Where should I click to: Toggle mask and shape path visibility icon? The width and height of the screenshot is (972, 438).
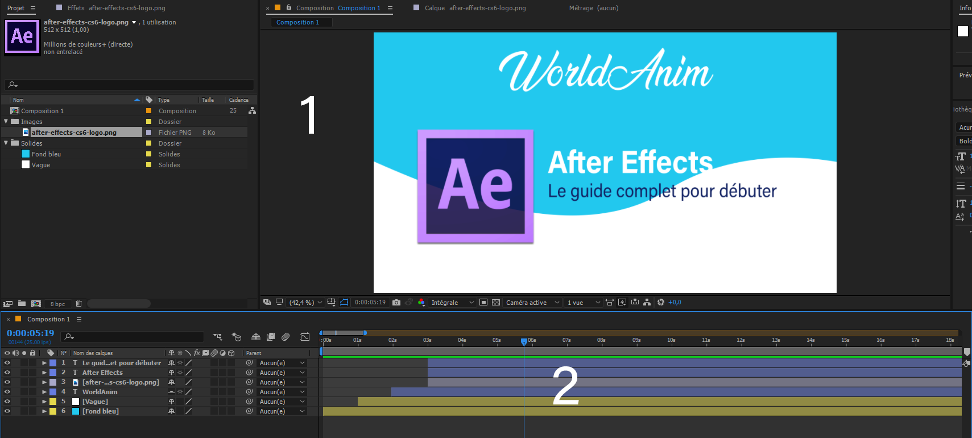[344, 303]
